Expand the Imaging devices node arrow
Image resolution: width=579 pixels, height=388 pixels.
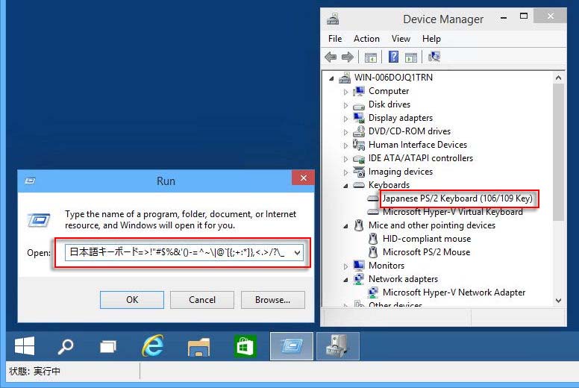click(345, 172)
